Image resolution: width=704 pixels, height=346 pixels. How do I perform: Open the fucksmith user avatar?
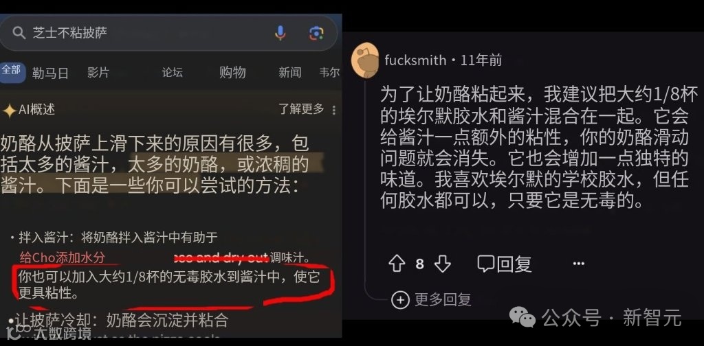point(366,60)
